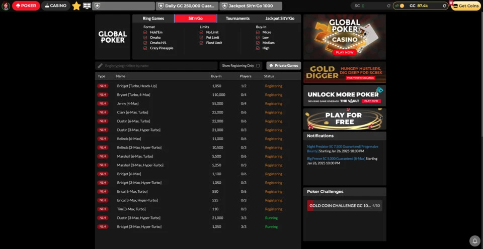Click the shield icon on Daily GC tab
Screen dimensions: 483x249
click(161, 6)
